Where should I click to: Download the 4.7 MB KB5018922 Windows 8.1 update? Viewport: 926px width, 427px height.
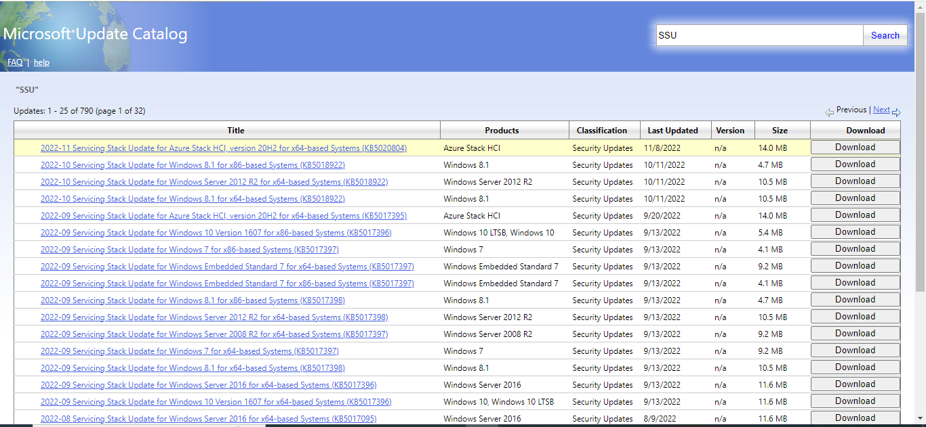click(855, 164)
